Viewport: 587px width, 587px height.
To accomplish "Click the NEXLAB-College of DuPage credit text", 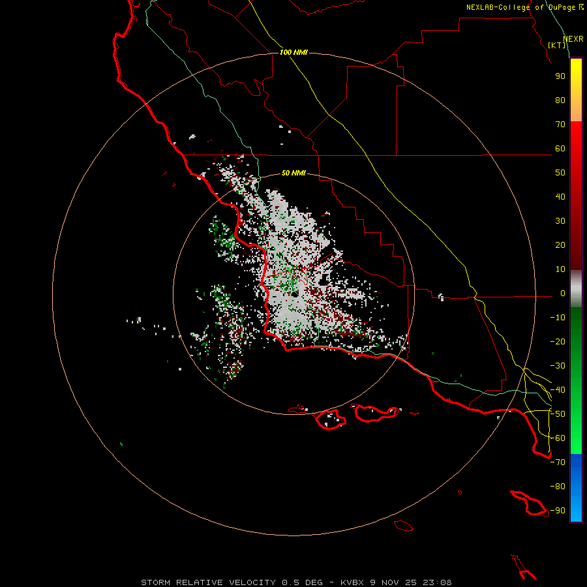I will coord(524,7).
